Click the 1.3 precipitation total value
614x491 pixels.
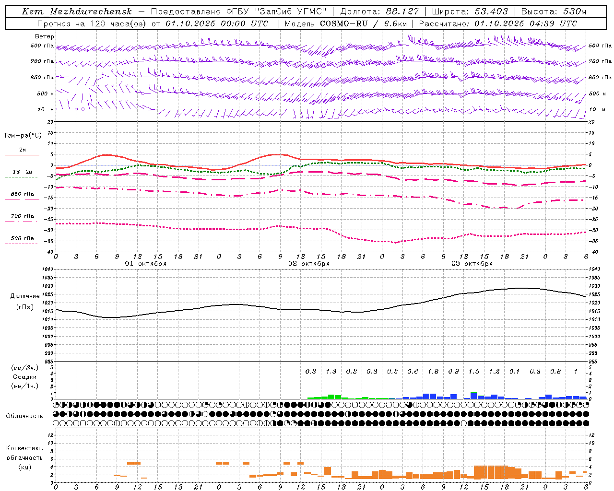pos(331,371)
